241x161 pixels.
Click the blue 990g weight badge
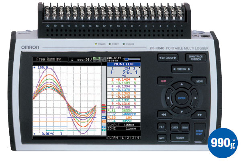click(223, 143)
